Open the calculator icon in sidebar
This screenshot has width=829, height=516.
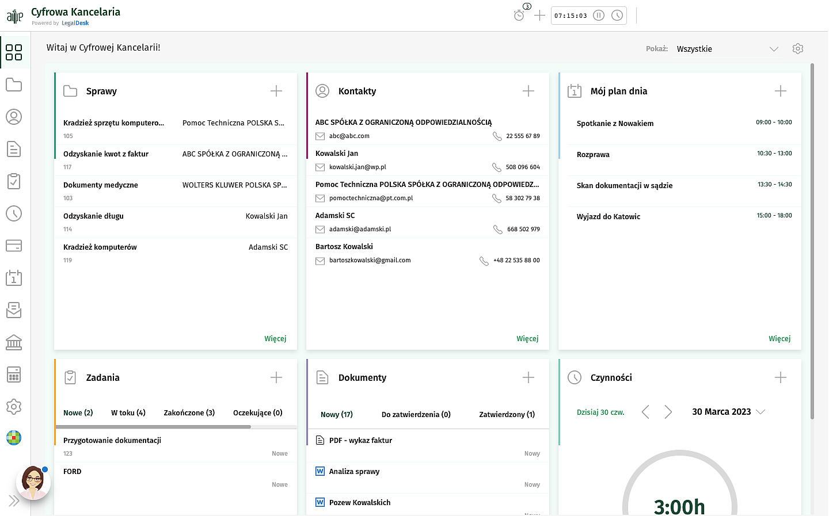14,374
